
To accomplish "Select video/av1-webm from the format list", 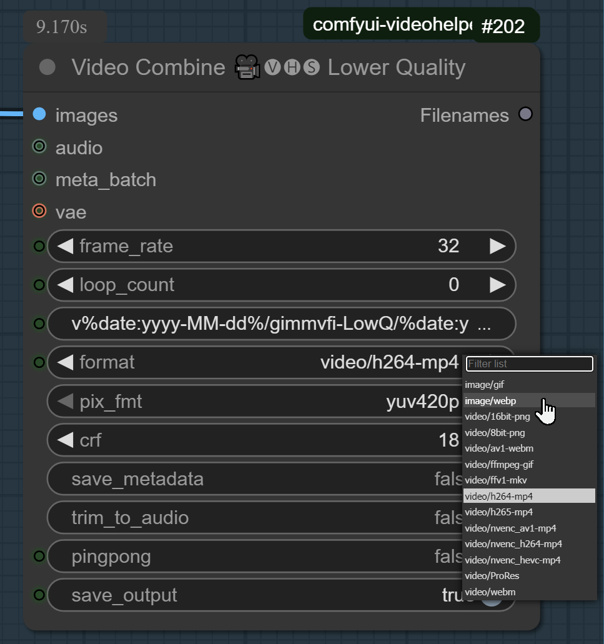I will tap(529, 448).
